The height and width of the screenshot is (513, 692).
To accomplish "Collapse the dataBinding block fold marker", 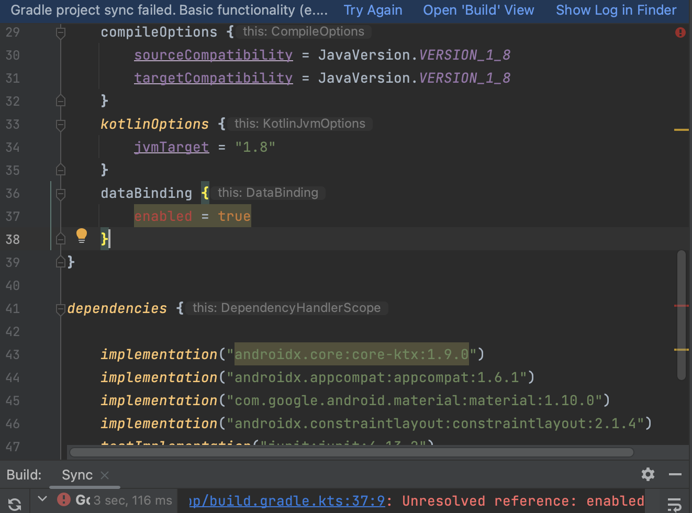I will (61, 194).
